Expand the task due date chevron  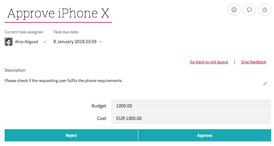[x=100, y=42]
